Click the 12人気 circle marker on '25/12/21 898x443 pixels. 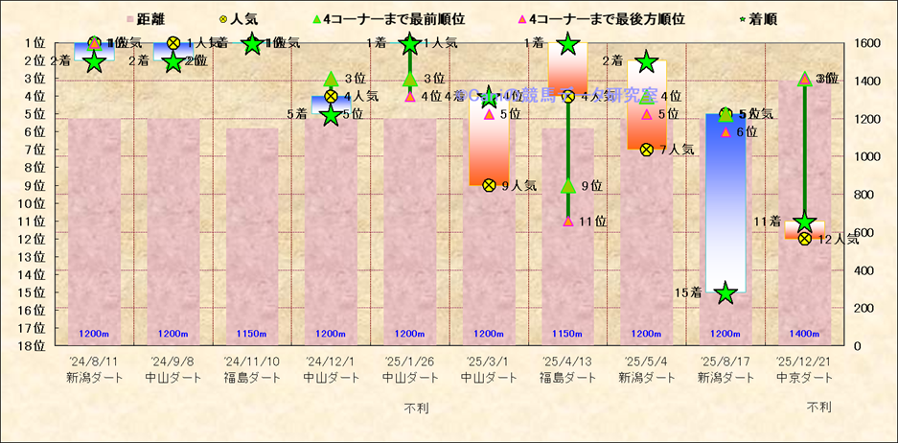[x=805, y=239]
